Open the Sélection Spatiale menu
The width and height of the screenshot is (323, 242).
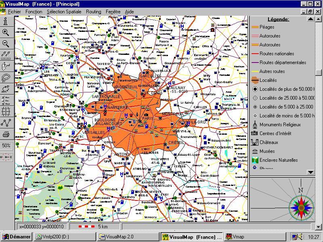64,12
